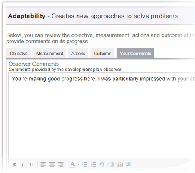Image resolution: width=195 pixels, height=173 pixels.
Task: Click inside the Observer Comments text area
Action: click(x=102, y=115)
